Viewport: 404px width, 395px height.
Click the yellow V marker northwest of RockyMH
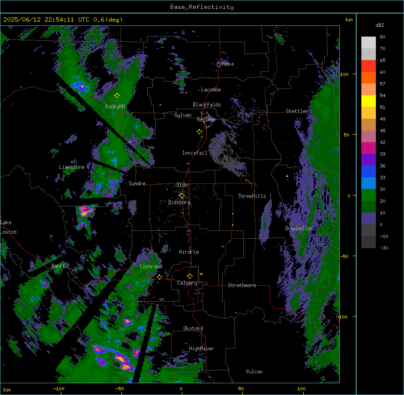coord(82,86)
